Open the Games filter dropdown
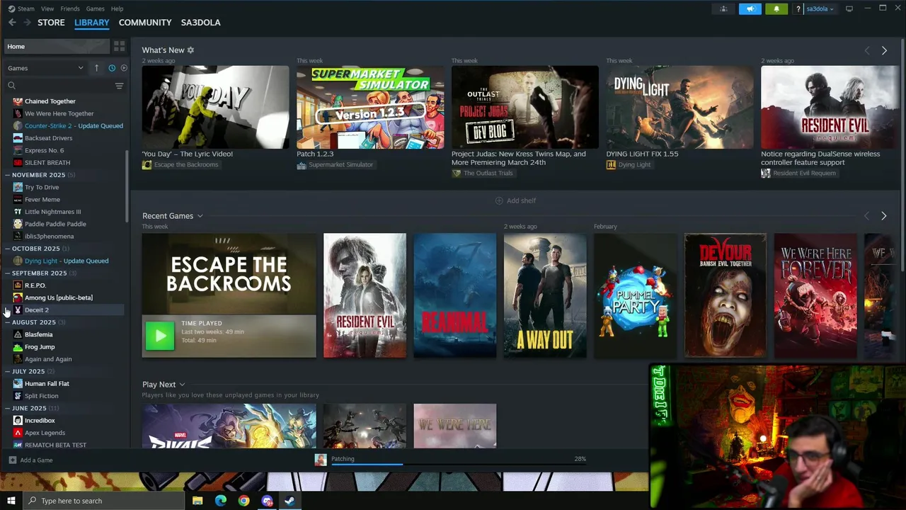Screen dimensions: 906x510 point(45,68)
